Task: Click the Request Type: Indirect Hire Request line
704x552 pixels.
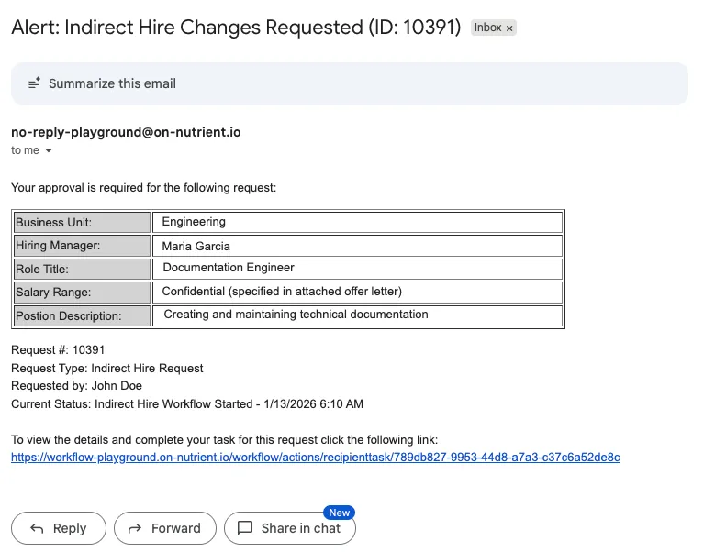Action: (107, 368)
